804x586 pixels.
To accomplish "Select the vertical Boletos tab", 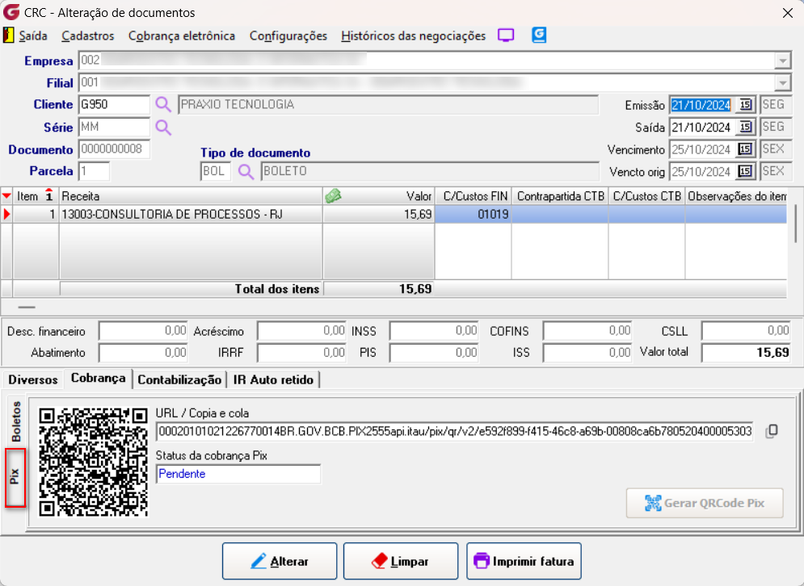I will (x=16, y=421).
